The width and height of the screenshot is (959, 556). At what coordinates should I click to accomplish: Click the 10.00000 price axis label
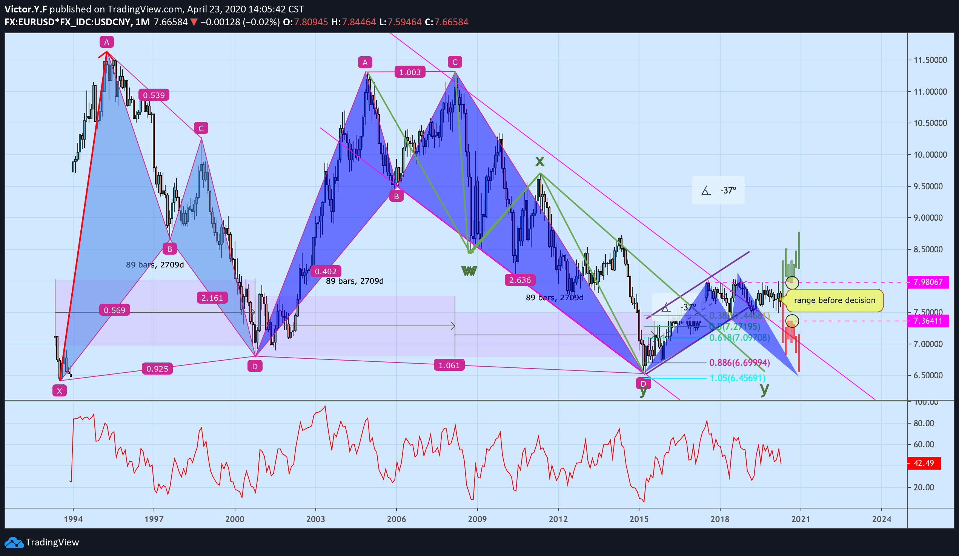pyautogui.click(x=931, y=155)
